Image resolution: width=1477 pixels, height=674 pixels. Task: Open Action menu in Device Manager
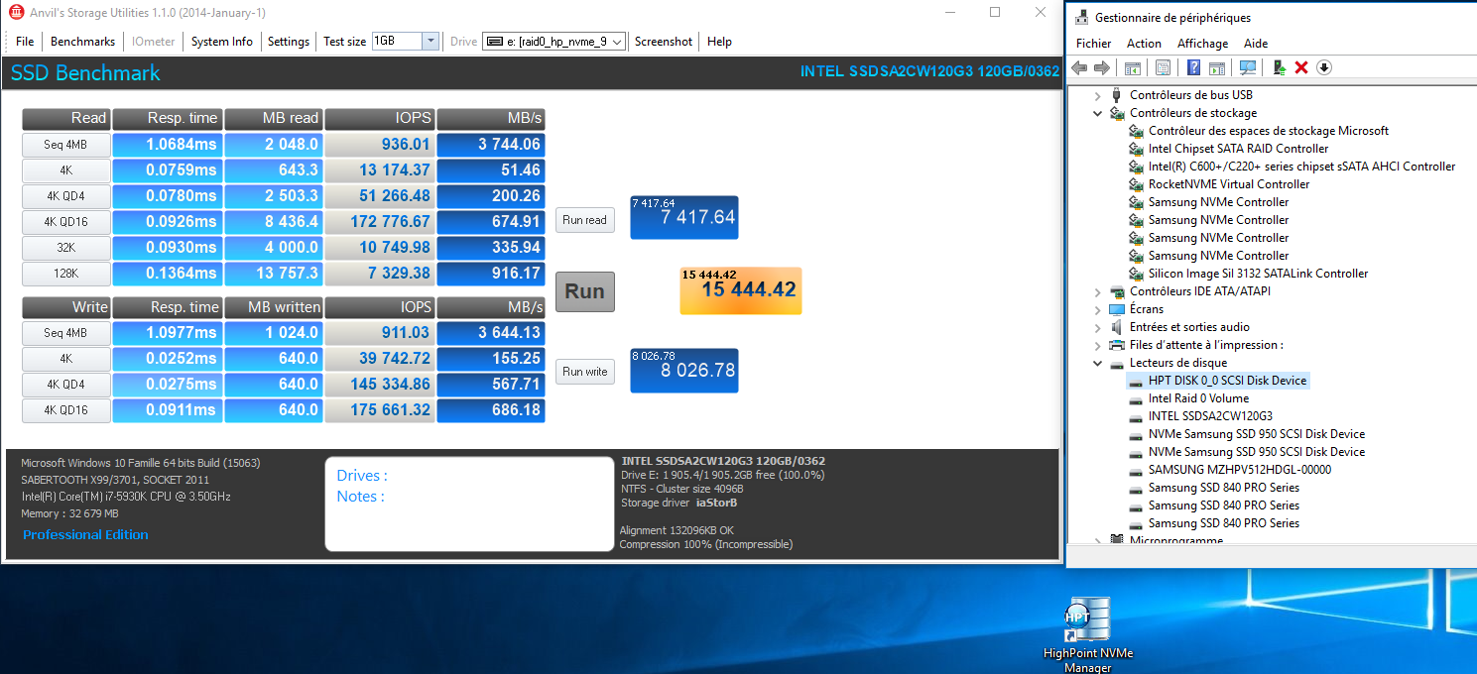tap(1144, 44)
